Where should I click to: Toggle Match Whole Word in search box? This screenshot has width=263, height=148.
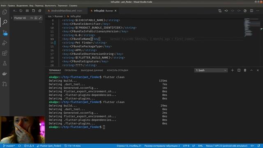pyautogui.click(x=36, y=18)
